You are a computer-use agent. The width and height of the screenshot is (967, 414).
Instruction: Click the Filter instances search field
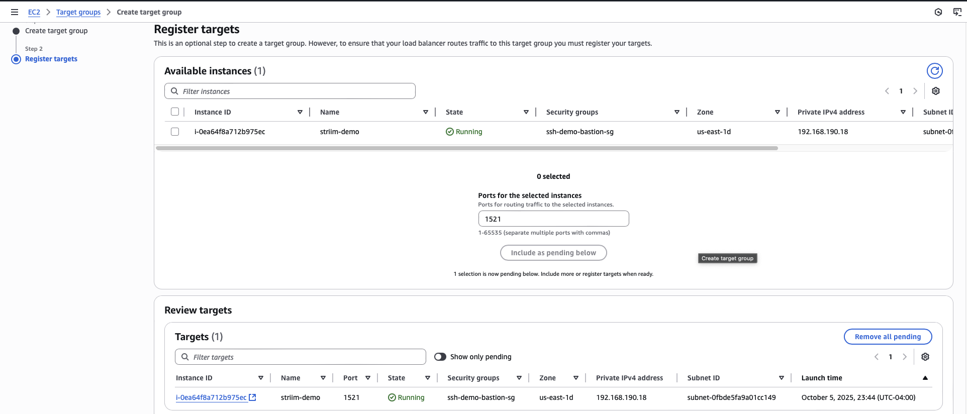pyautogui.click(x=297, y=91)
